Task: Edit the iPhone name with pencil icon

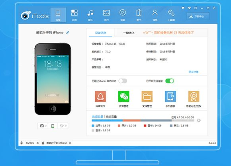Action: (68, 32)
